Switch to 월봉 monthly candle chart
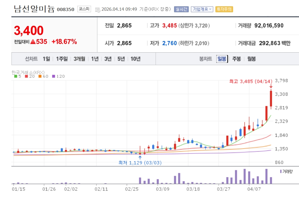The height and width of the screenshot is (201, 299). pos(252,59)
